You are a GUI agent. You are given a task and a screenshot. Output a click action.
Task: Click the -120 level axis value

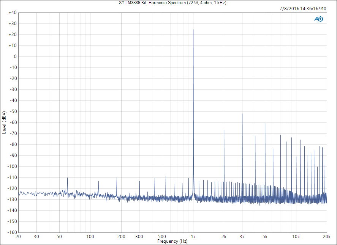click(x=12, y=188)
